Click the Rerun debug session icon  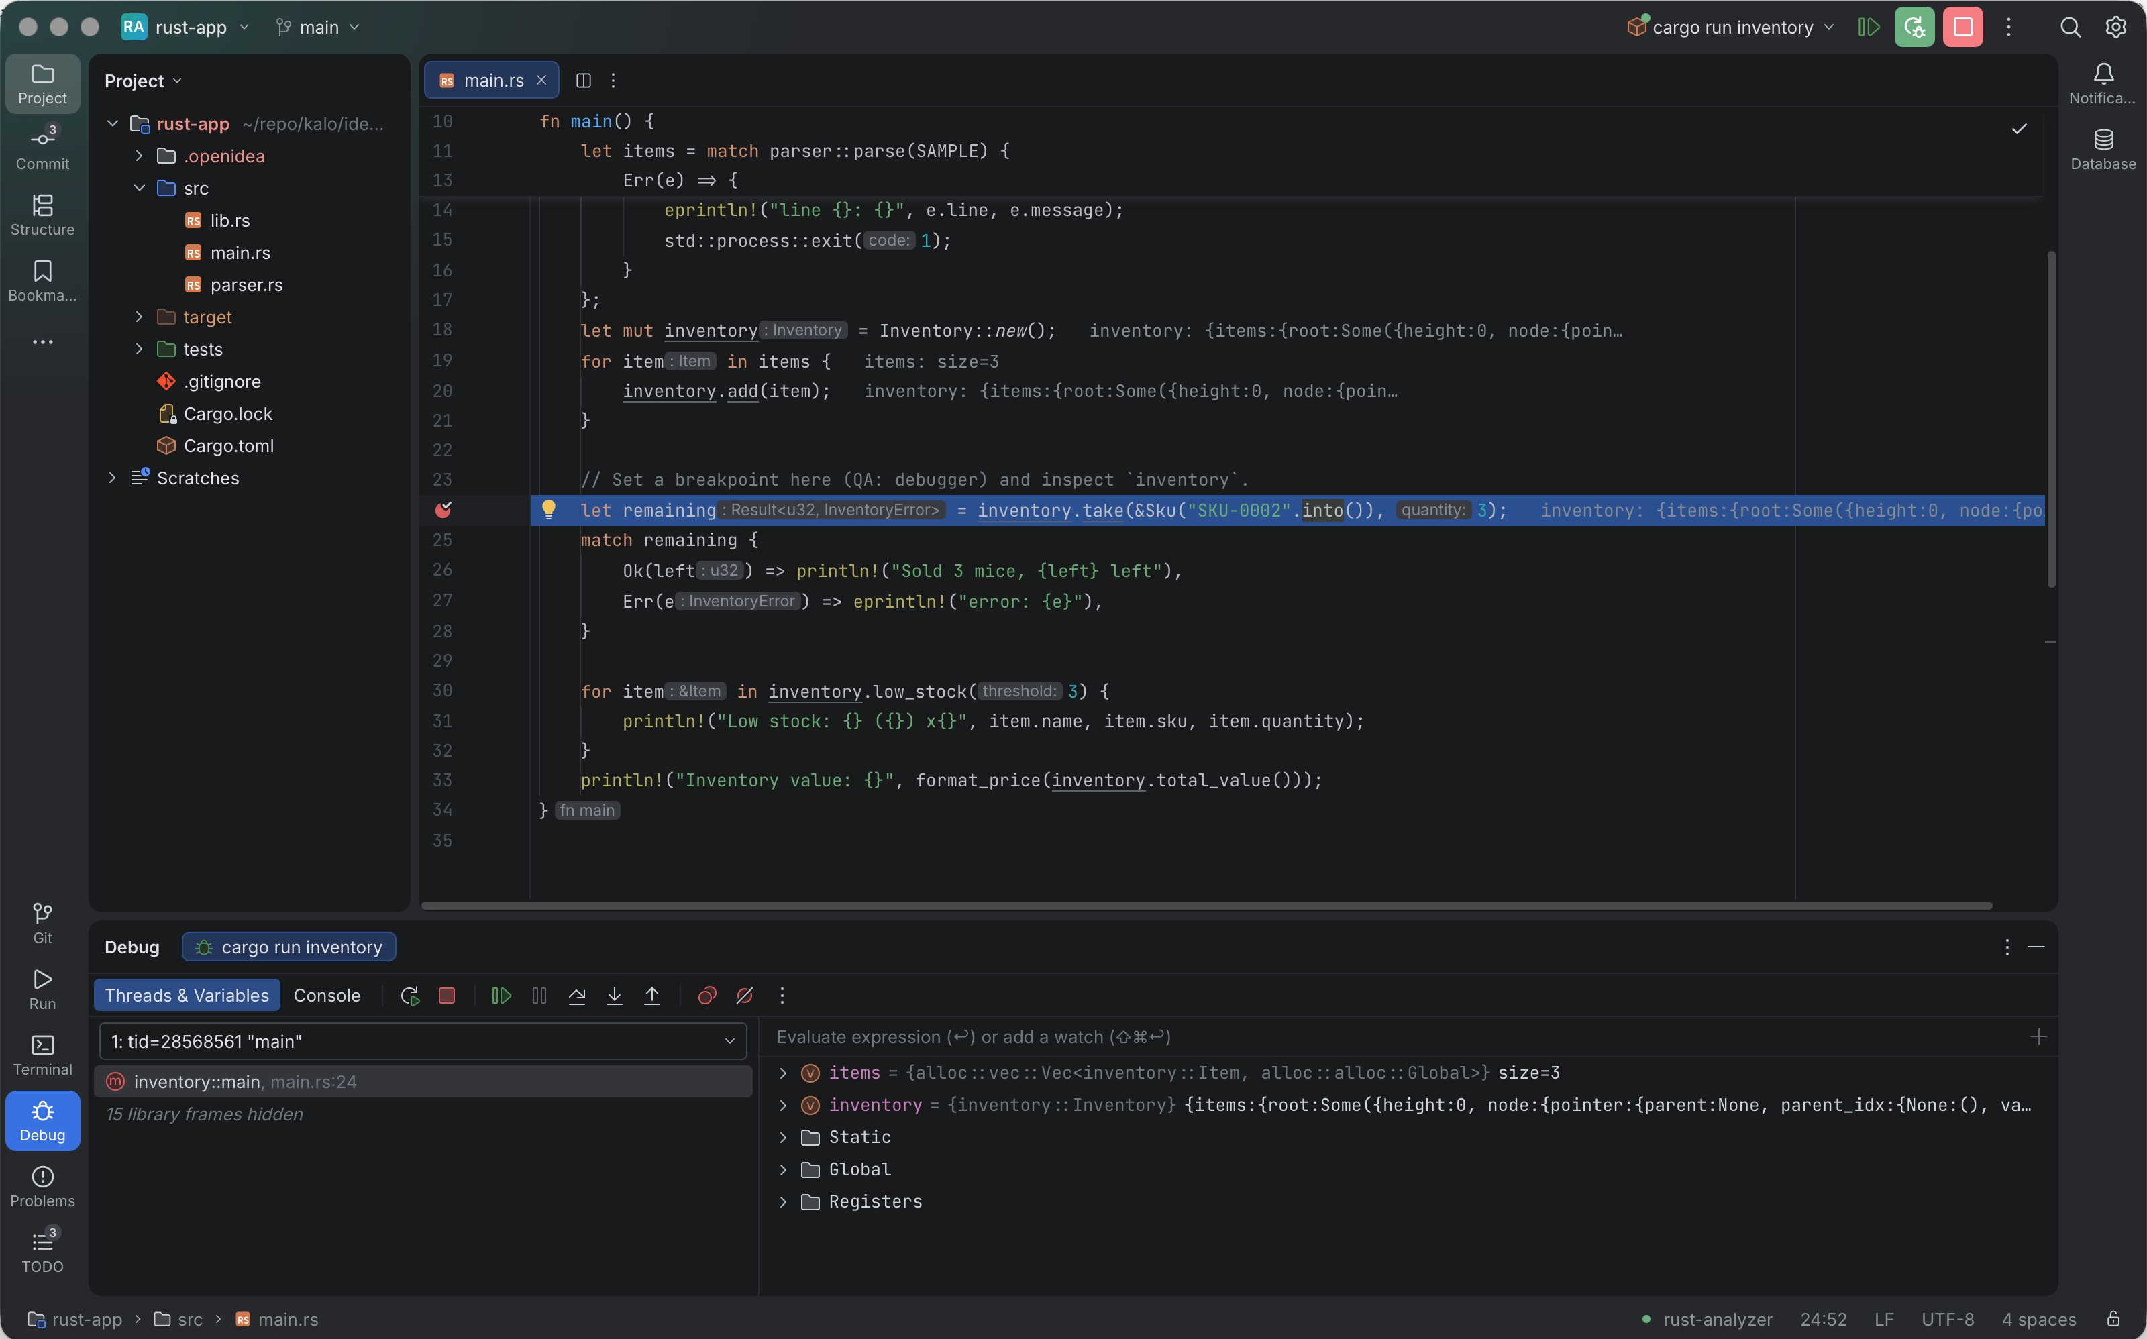[x=409, y=996]
